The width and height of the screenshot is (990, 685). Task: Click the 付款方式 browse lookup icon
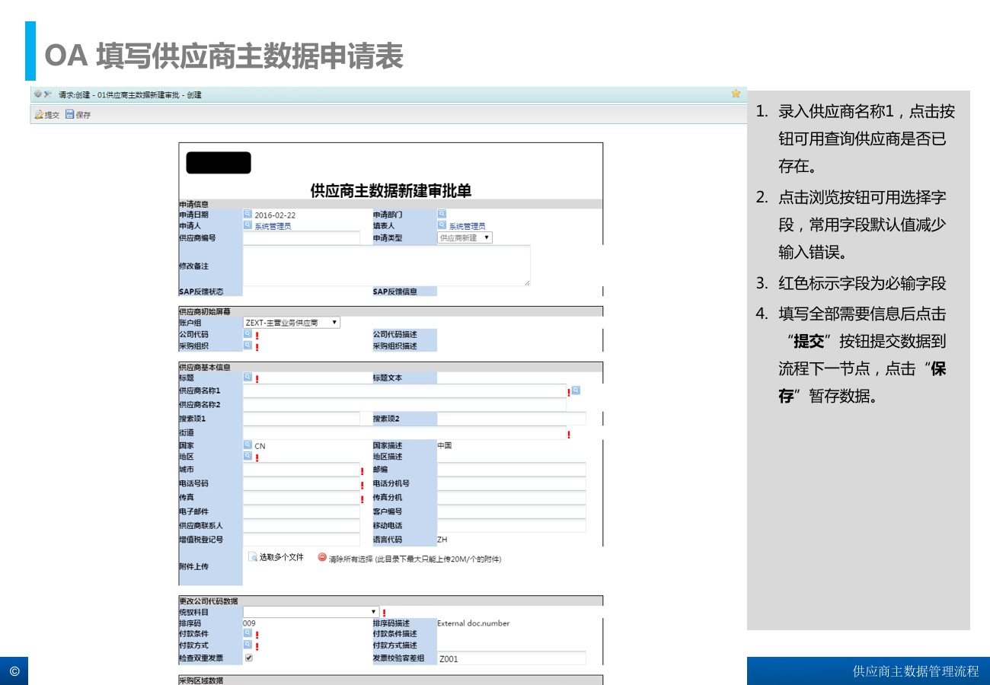(247, 644)
